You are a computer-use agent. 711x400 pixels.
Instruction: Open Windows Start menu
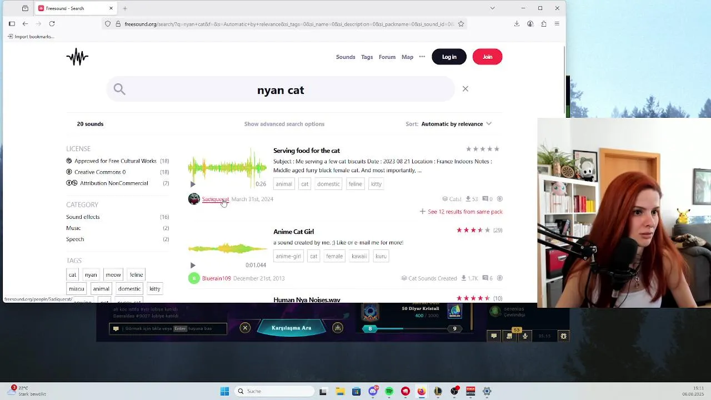pos(224,391)
